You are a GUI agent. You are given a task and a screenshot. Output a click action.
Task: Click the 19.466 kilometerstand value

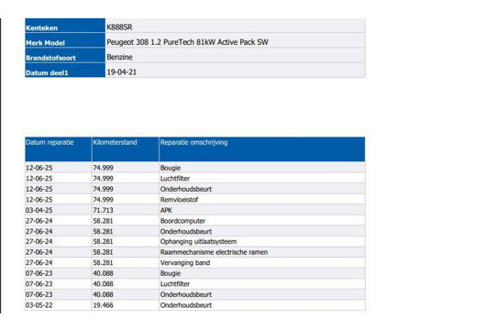tap(103, 305)
